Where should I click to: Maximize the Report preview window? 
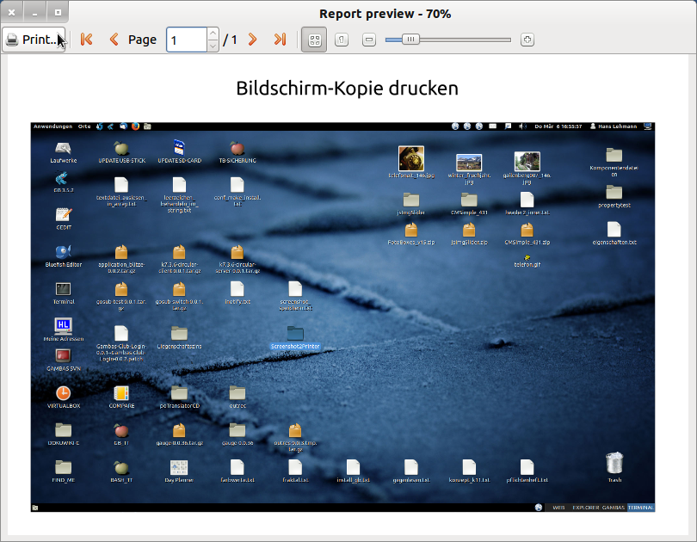58,13
